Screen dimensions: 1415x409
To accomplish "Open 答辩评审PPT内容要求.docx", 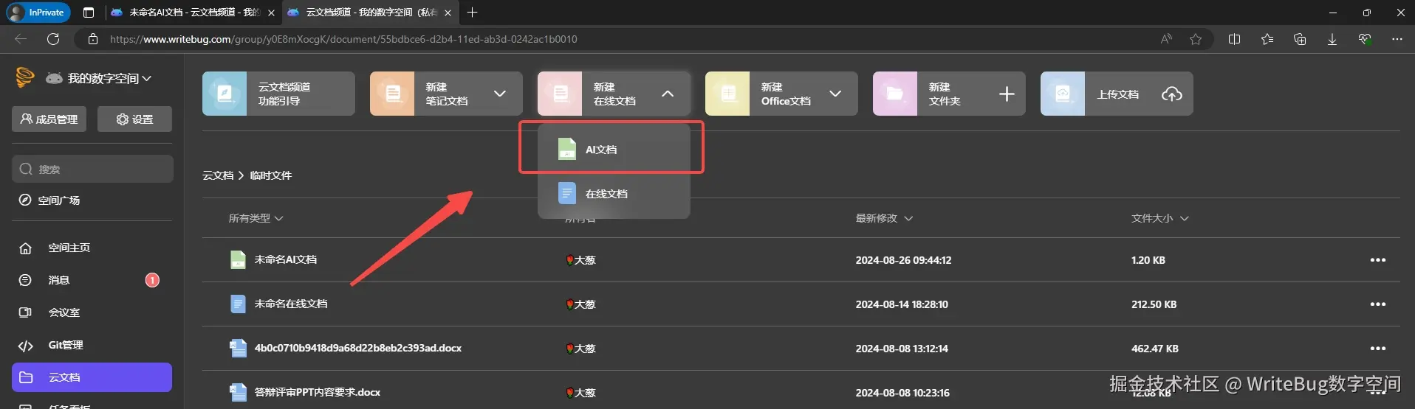I will pos(318,392).
